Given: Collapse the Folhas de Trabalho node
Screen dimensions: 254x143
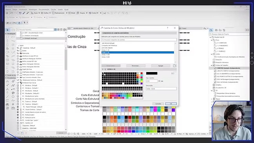Looking at the screenshot, I should 212,65.
